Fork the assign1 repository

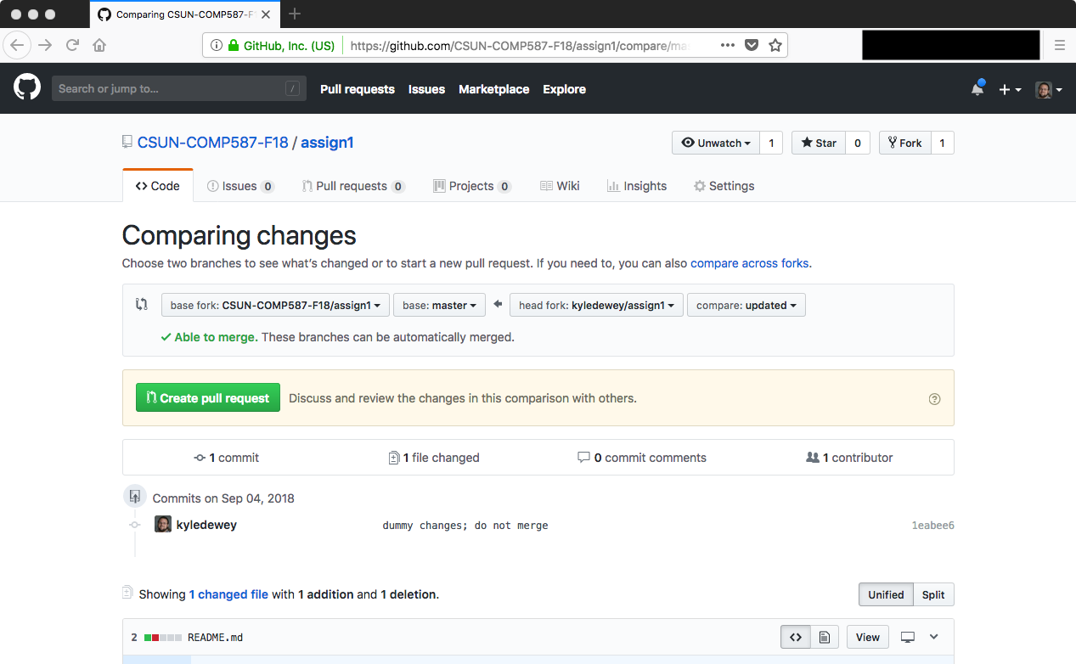(x=904, y=143)
